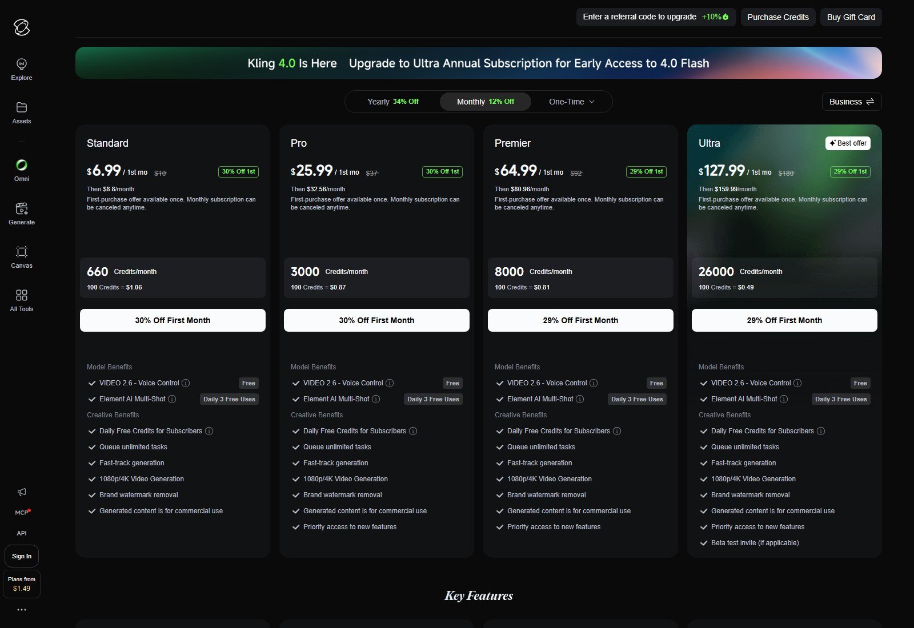Open the Assets folder
The image size is (914, 628).
[x=22, y=112]
